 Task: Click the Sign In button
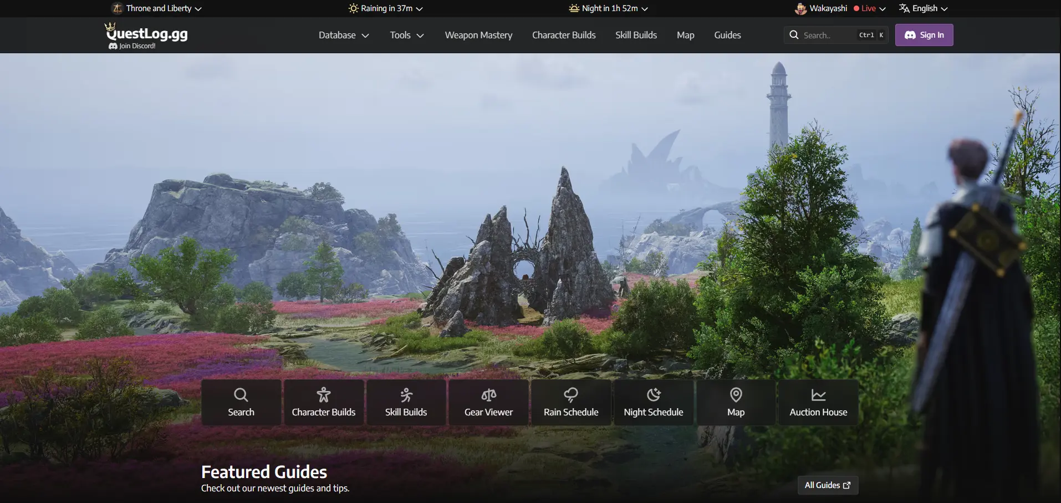(924, 34)
